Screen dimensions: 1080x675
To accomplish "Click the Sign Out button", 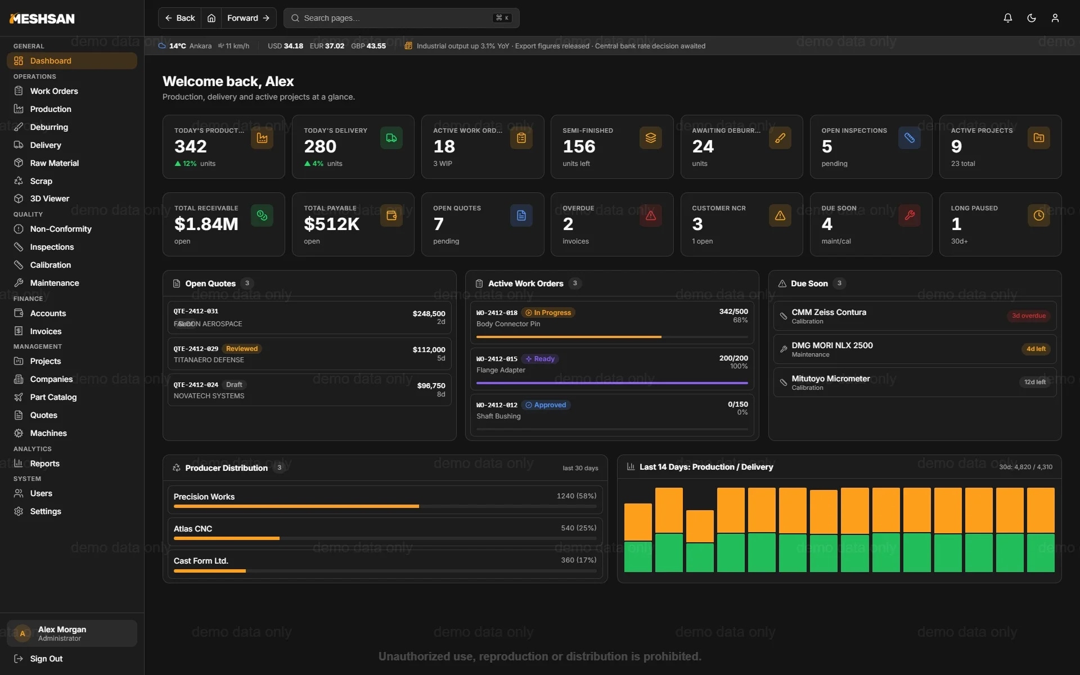I will tap(72, 659).
